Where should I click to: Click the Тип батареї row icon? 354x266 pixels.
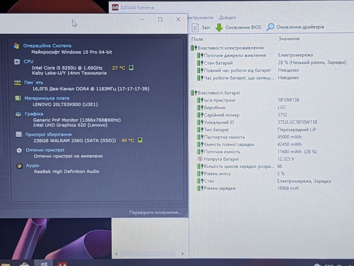(x=200, y=130)
